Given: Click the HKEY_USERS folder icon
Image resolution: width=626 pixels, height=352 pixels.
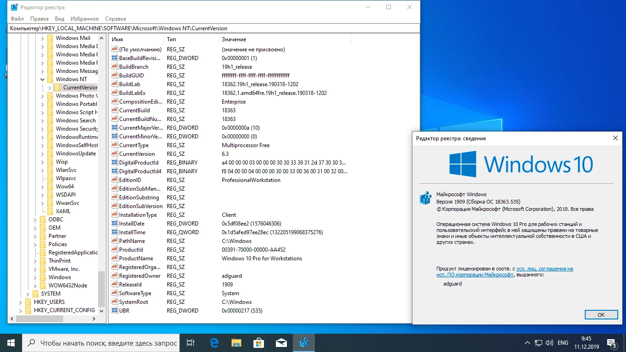Looking at the screenshot, I should pos(28,302).
